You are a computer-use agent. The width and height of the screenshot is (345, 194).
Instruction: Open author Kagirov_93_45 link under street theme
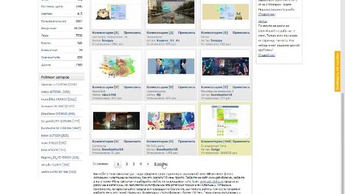pos(168,40)
